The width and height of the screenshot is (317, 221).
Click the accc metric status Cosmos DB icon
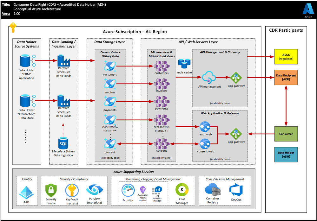(x=110, y=120)
